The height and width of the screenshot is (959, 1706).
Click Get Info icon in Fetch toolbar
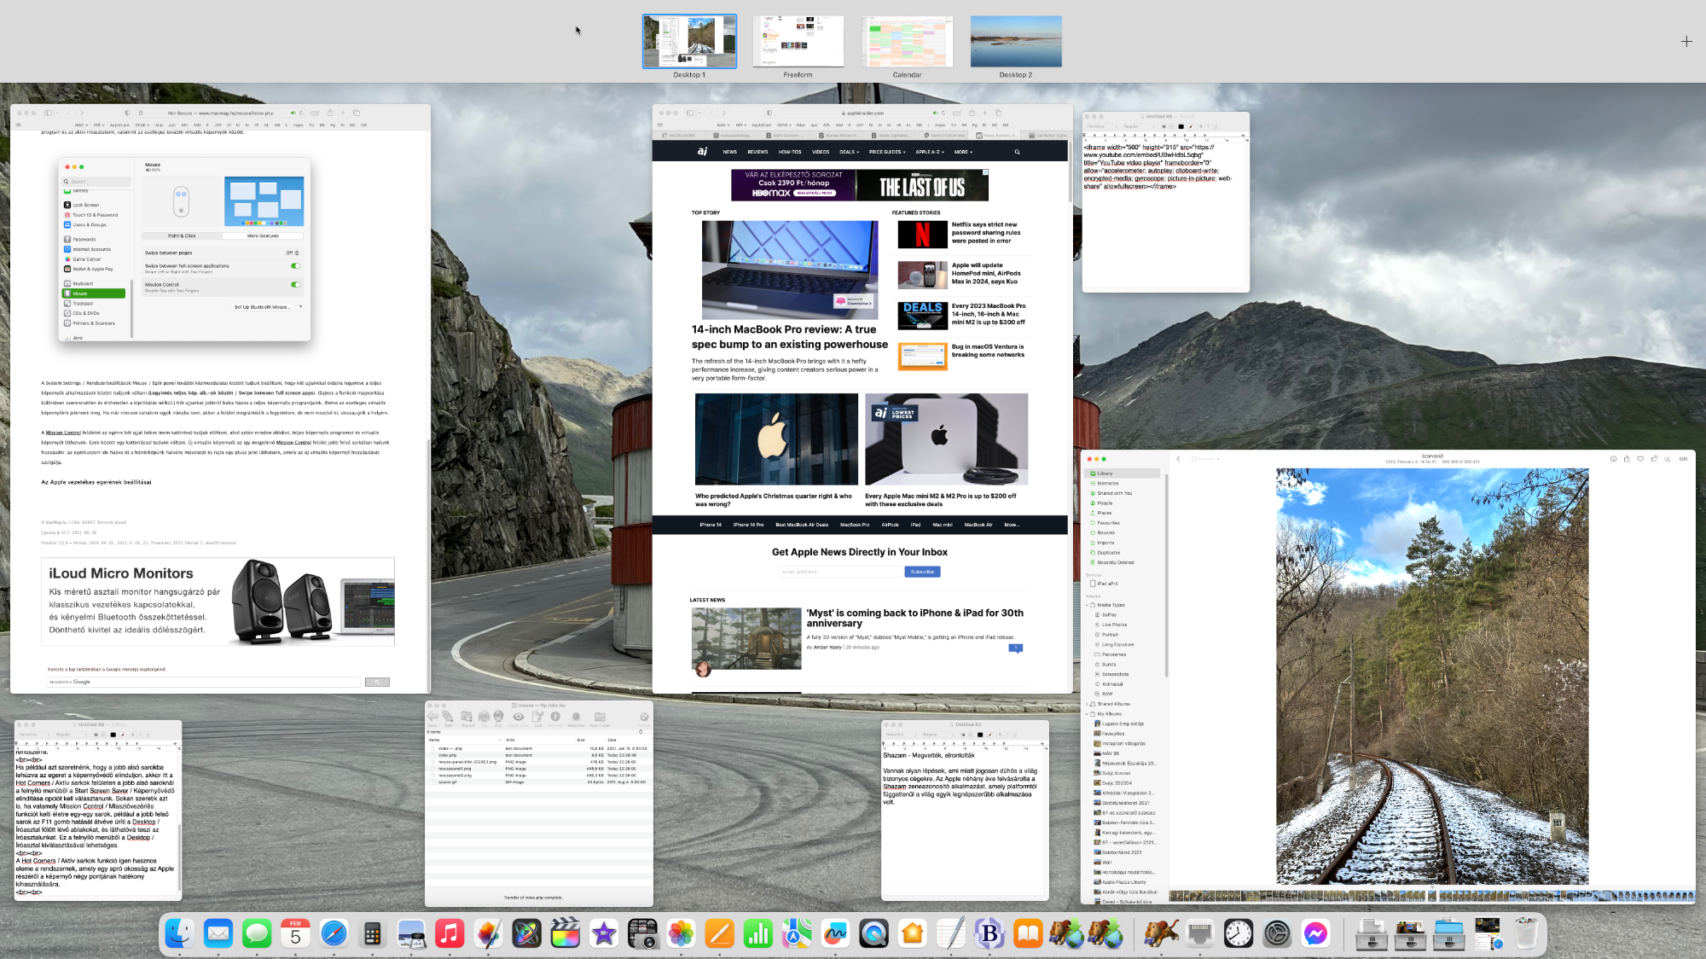tap(555, 717)
